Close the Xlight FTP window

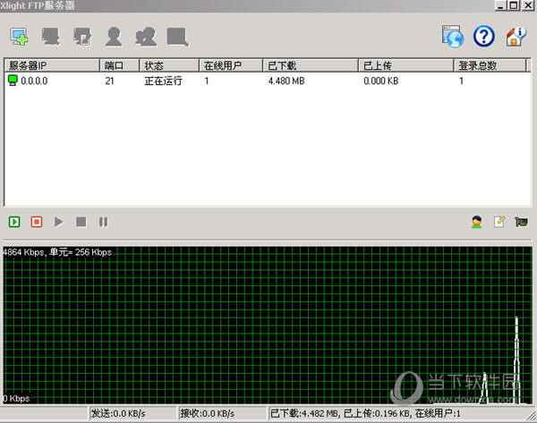pyautogui.click(x=528, y=5)
